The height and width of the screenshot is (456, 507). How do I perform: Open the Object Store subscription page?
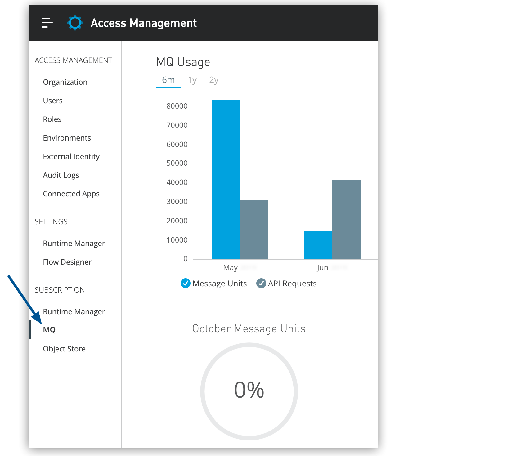(x=64, y=349)
